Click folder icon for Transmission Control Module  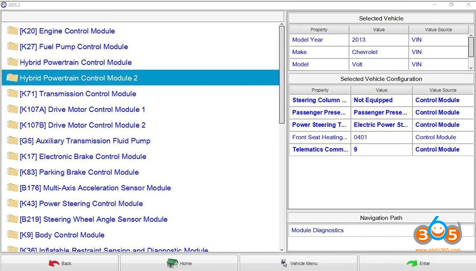click(12, 94)
